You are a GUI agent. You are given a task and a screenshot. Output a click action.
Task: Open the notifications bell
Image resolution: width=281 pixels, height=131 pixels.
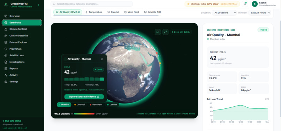click(x=245, y=4)
